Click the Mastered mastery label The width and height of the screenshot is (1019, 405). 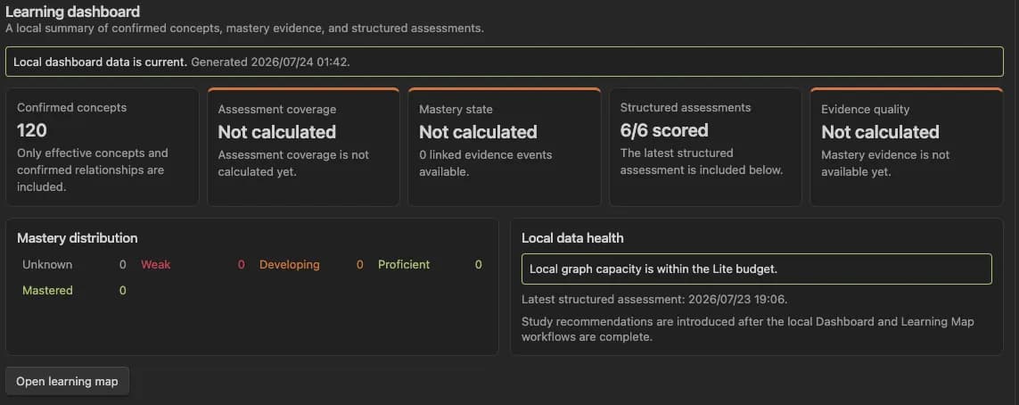47,291
